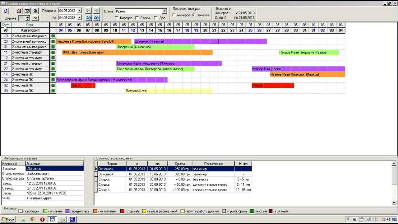Select Иванов Иван Иванович booking bar
The image size is (398, 224).
tap(308, 75)
